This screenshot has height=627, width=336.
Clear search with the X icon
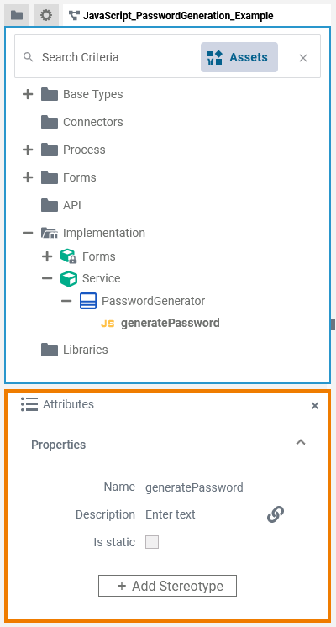(303, 58)
